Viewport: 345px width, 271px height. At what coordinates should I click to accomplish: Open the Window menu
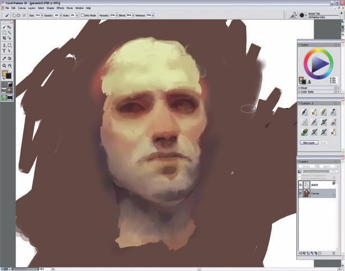[80, 8]
